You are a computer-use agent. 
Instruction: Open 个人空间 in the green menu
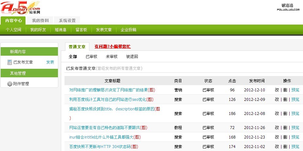(13, 30)
